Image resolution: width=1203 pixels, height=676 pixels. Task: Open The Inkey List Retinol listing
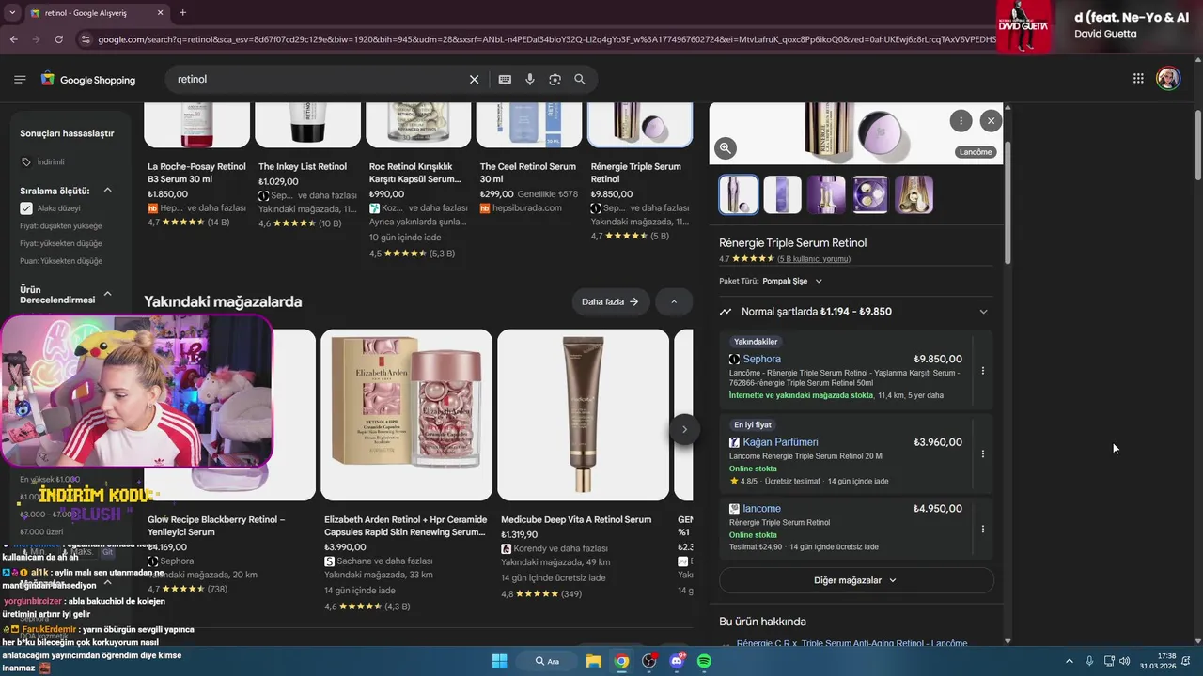point(303,167)
